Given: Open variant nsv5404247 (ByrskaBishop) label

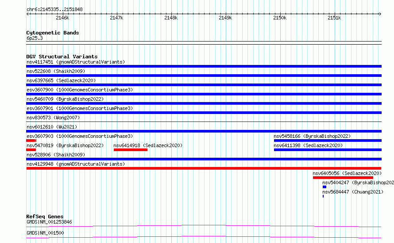Looking at the screenshot, I should coord(358,182).
